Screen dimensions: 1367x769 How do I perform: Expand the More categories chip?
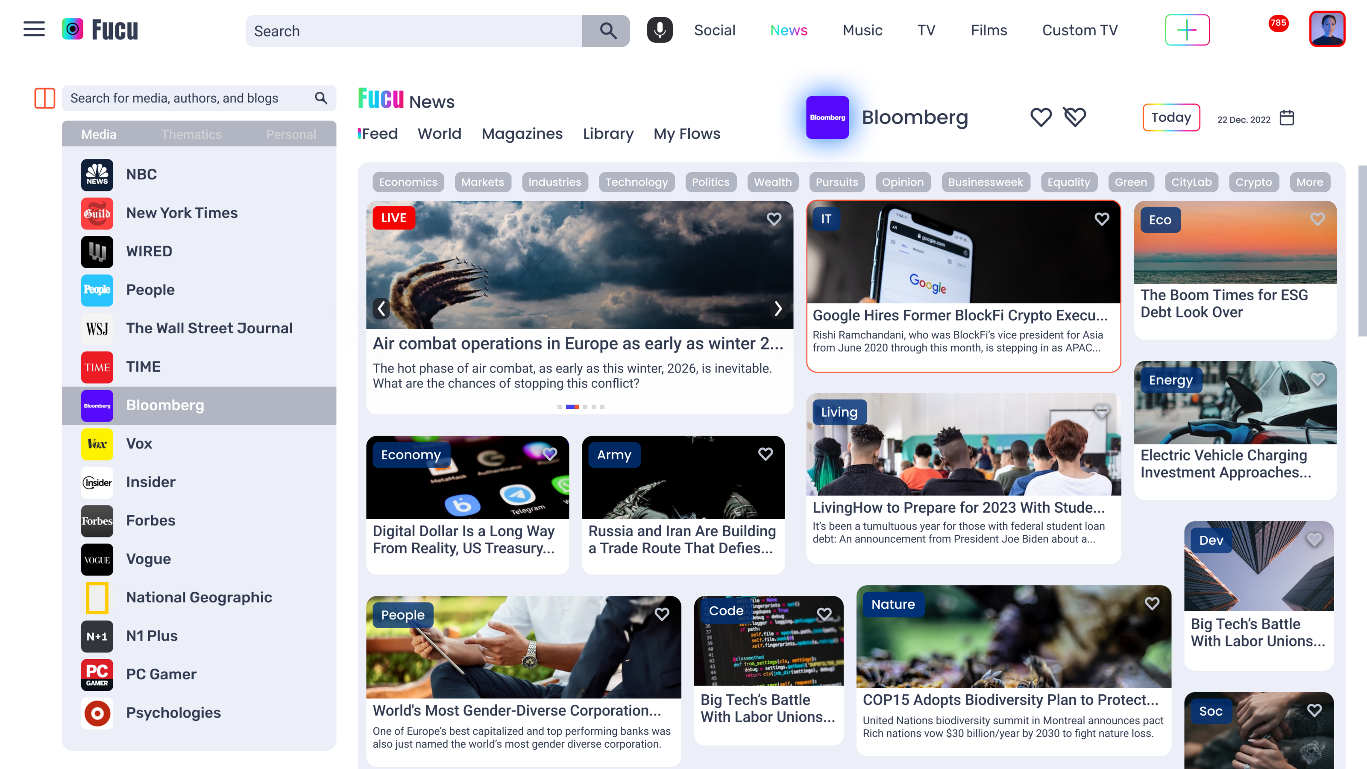[1309, 182]
